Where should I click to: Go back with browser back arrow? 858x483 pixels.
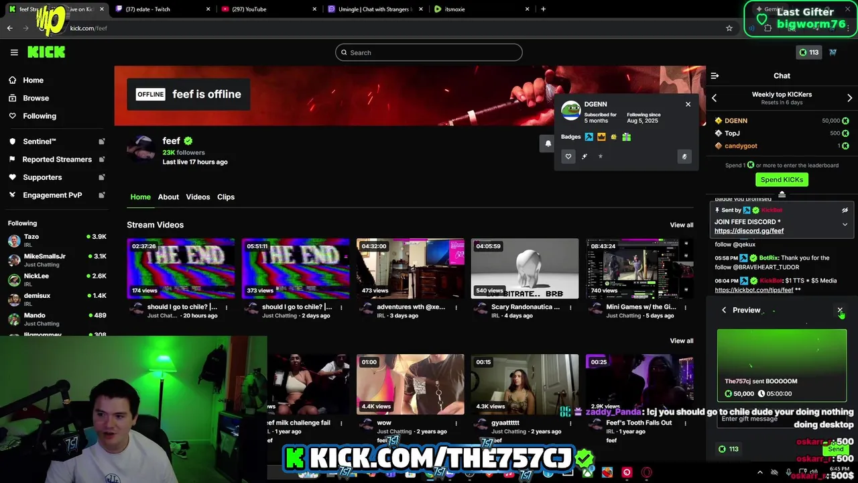(x=10, y=28)
